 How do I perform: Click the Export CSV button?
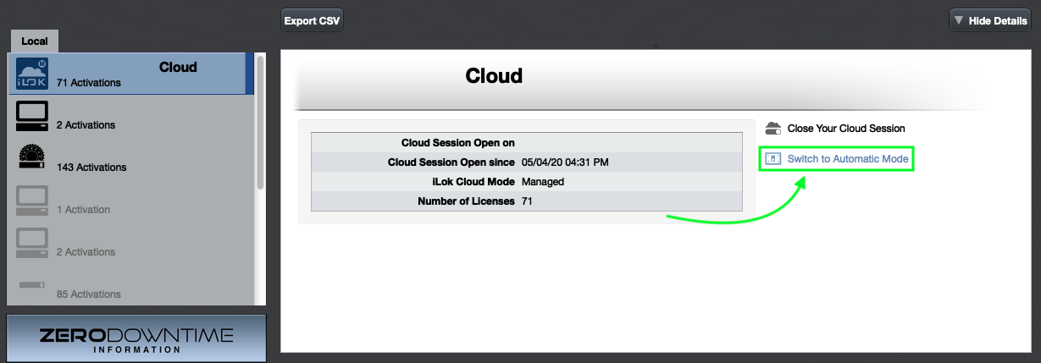coord(312,21)
